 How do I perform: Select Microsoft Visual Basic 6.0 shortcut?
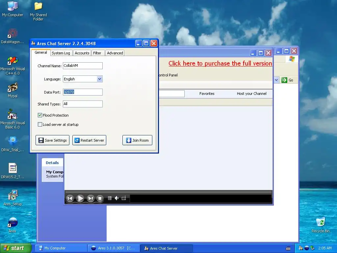(x=13, y=119)
